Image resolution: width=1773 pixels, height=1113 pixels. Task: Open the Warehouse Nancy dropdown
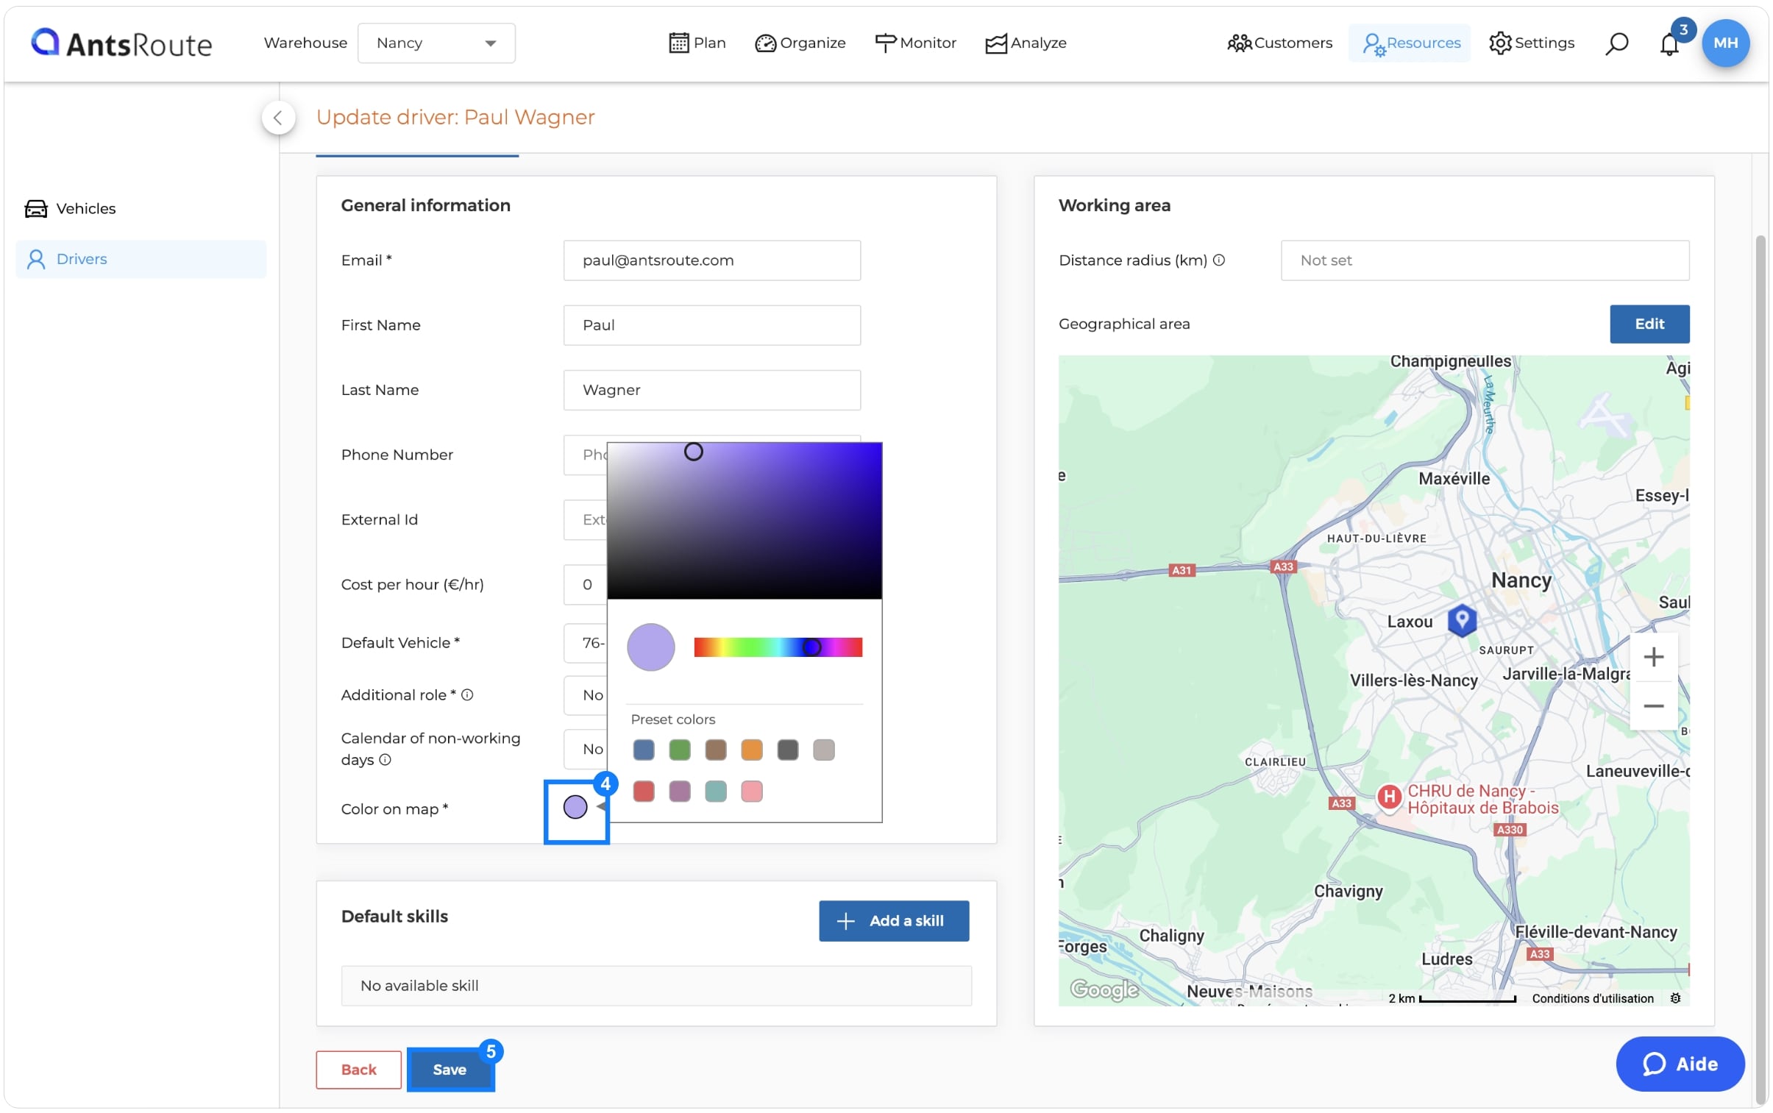coord(436,43)
